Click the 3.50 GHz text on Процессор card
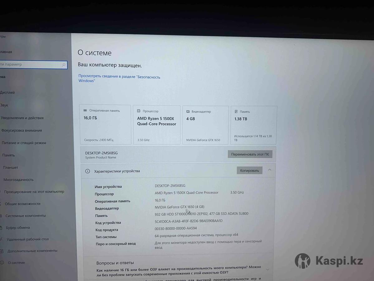374x281 pixels. point(143,140)
